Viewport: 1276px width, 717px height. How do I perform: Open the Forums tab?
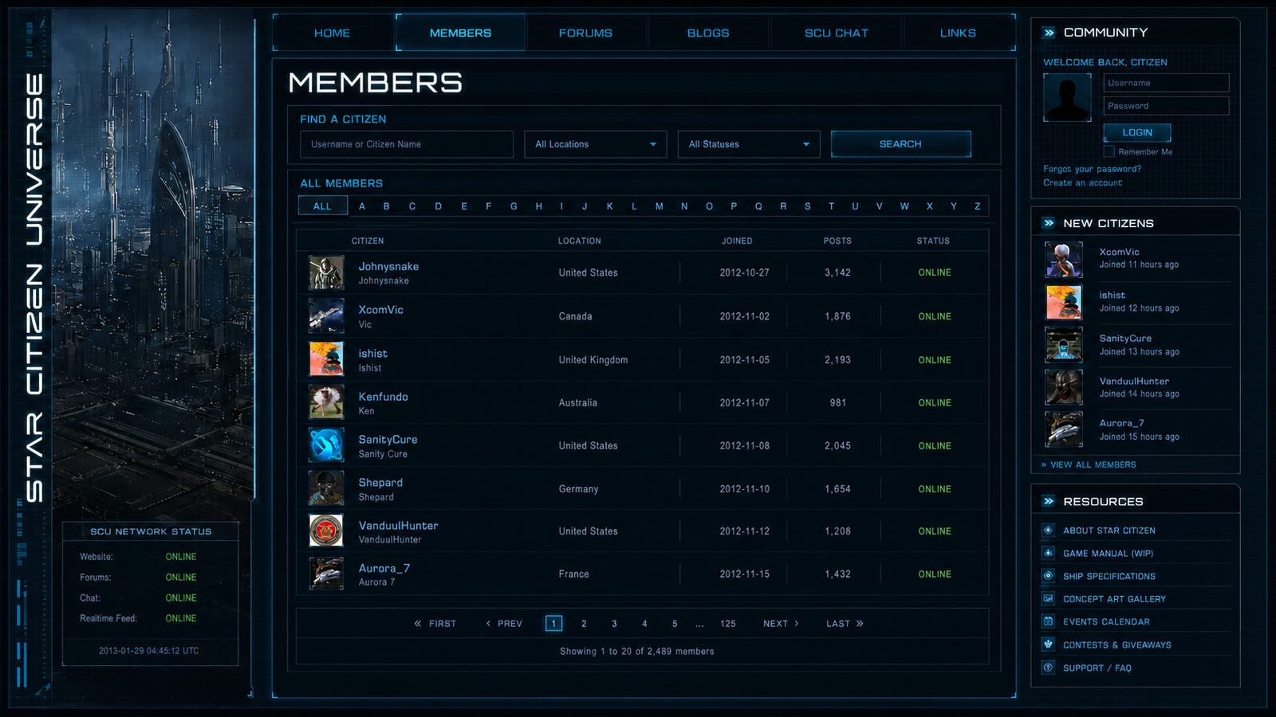tap(585, 33)
